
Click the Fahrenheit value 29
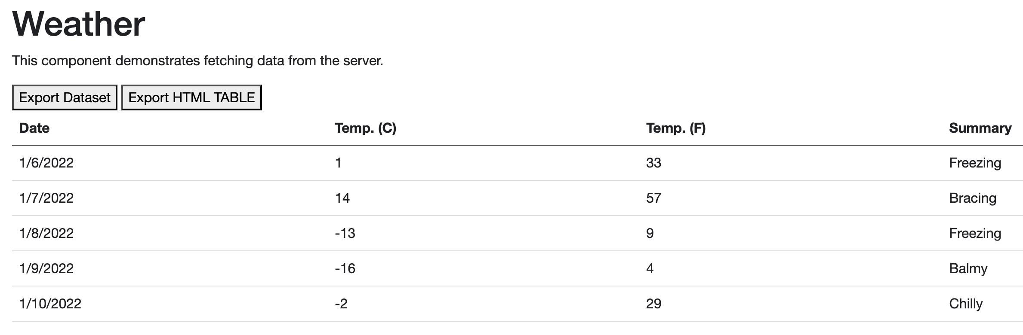coord(653,304)
